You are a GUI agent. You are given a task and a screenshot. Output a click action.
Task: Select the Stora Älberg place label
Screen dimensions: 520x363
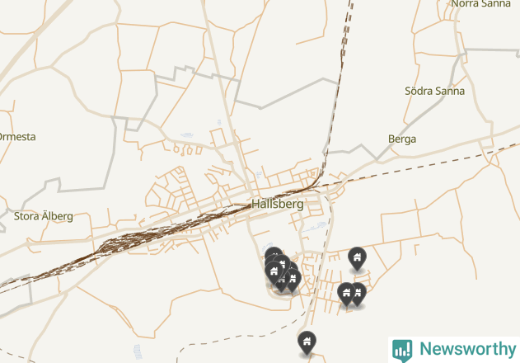pos(44,216)
